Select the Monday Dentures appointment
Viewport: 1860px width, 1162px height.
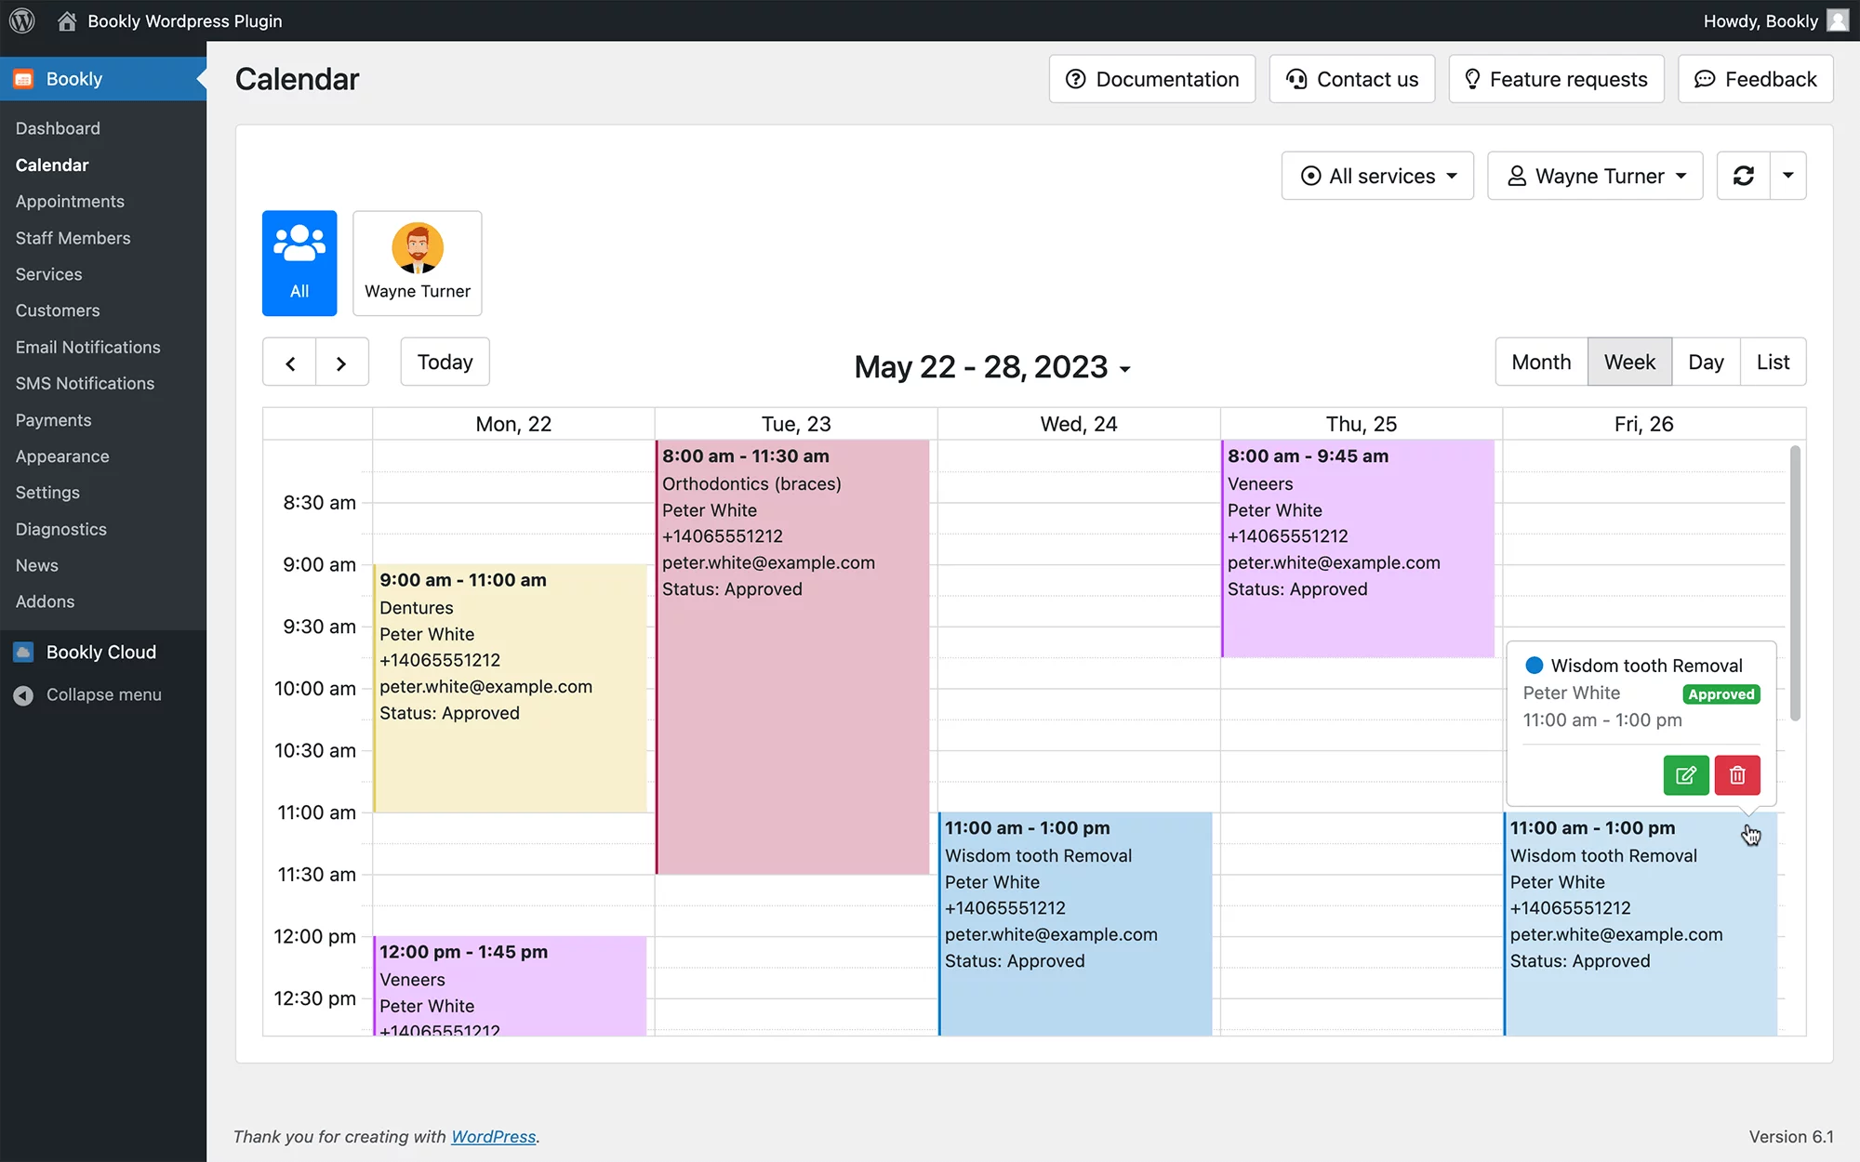click(x=511, y=688)
